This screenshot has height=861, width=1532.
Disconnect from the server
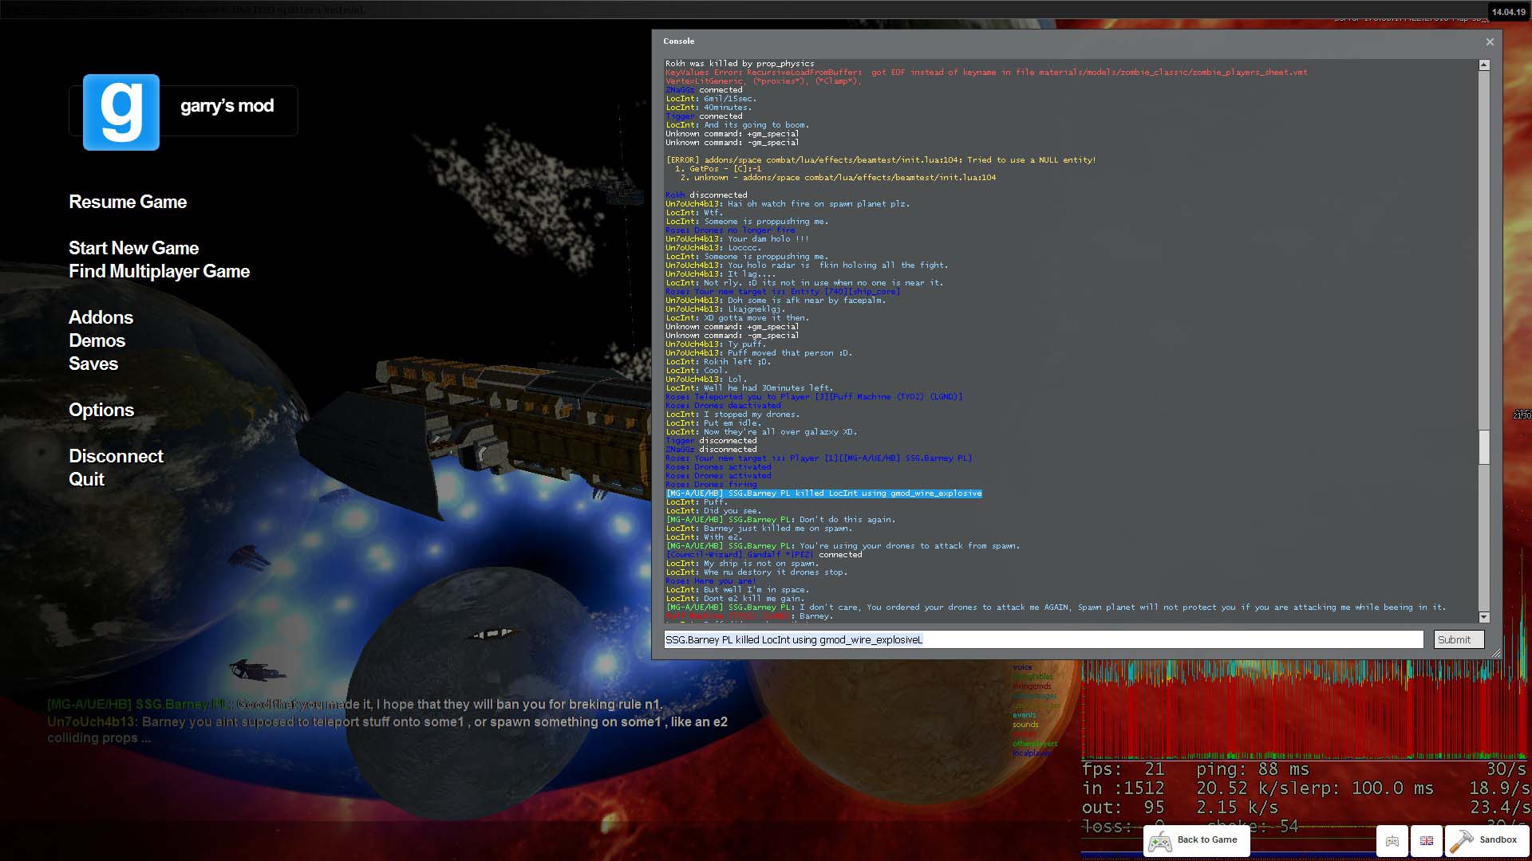pos(116,456)
